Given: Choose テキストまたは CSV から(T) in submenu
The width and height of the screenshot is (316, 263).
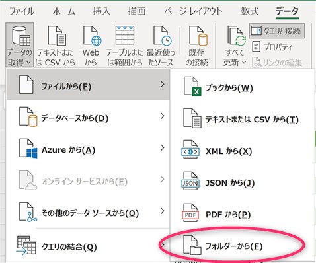Looking at the screenshot, I should [243, 118].
